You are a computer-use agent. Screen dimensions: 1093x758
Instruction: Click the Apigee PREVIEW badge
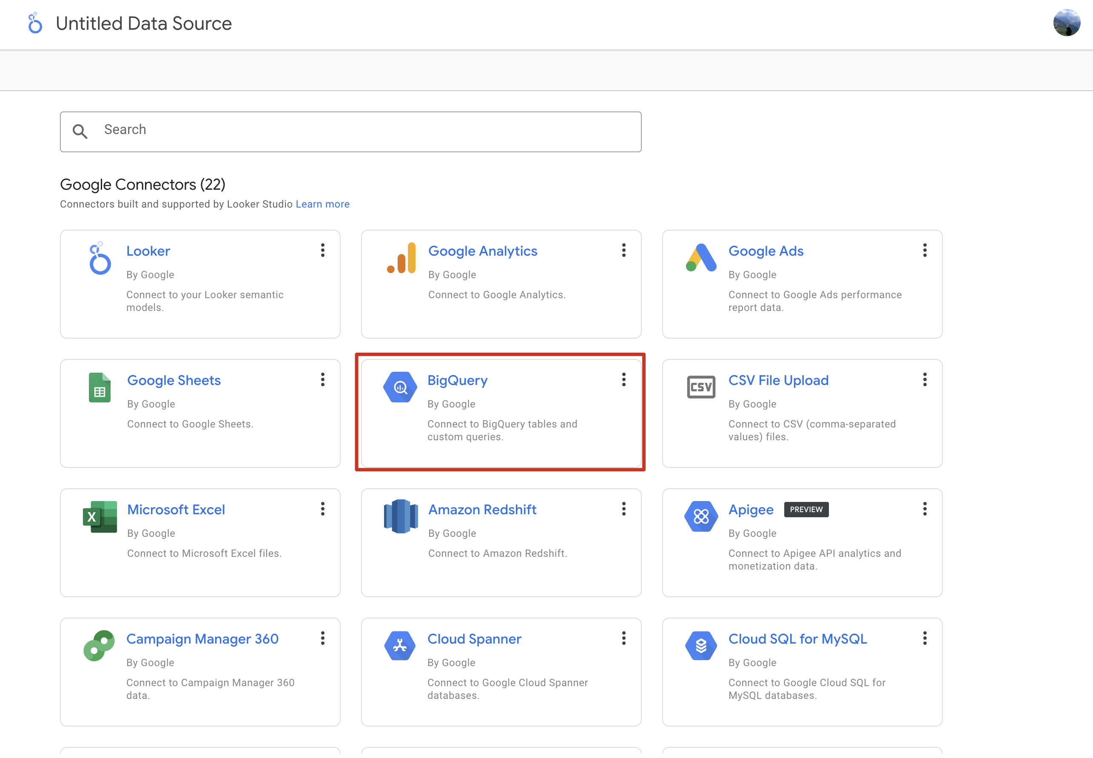pos(806,510)
